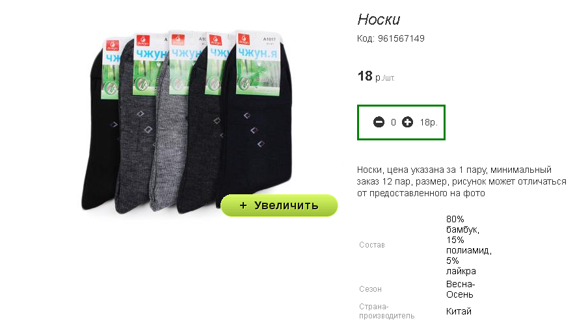Select the Весна-Осень season value
The image size is (575, 334).
tap(461, 289)
